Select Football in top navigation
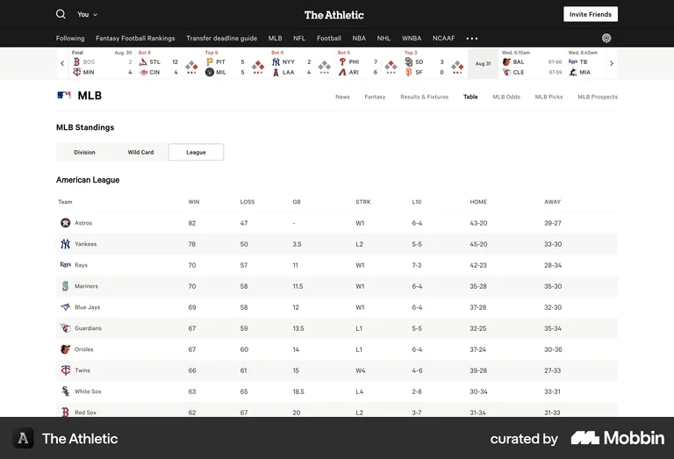The height and width of the screenshot is (459, 674). [329, 39]
